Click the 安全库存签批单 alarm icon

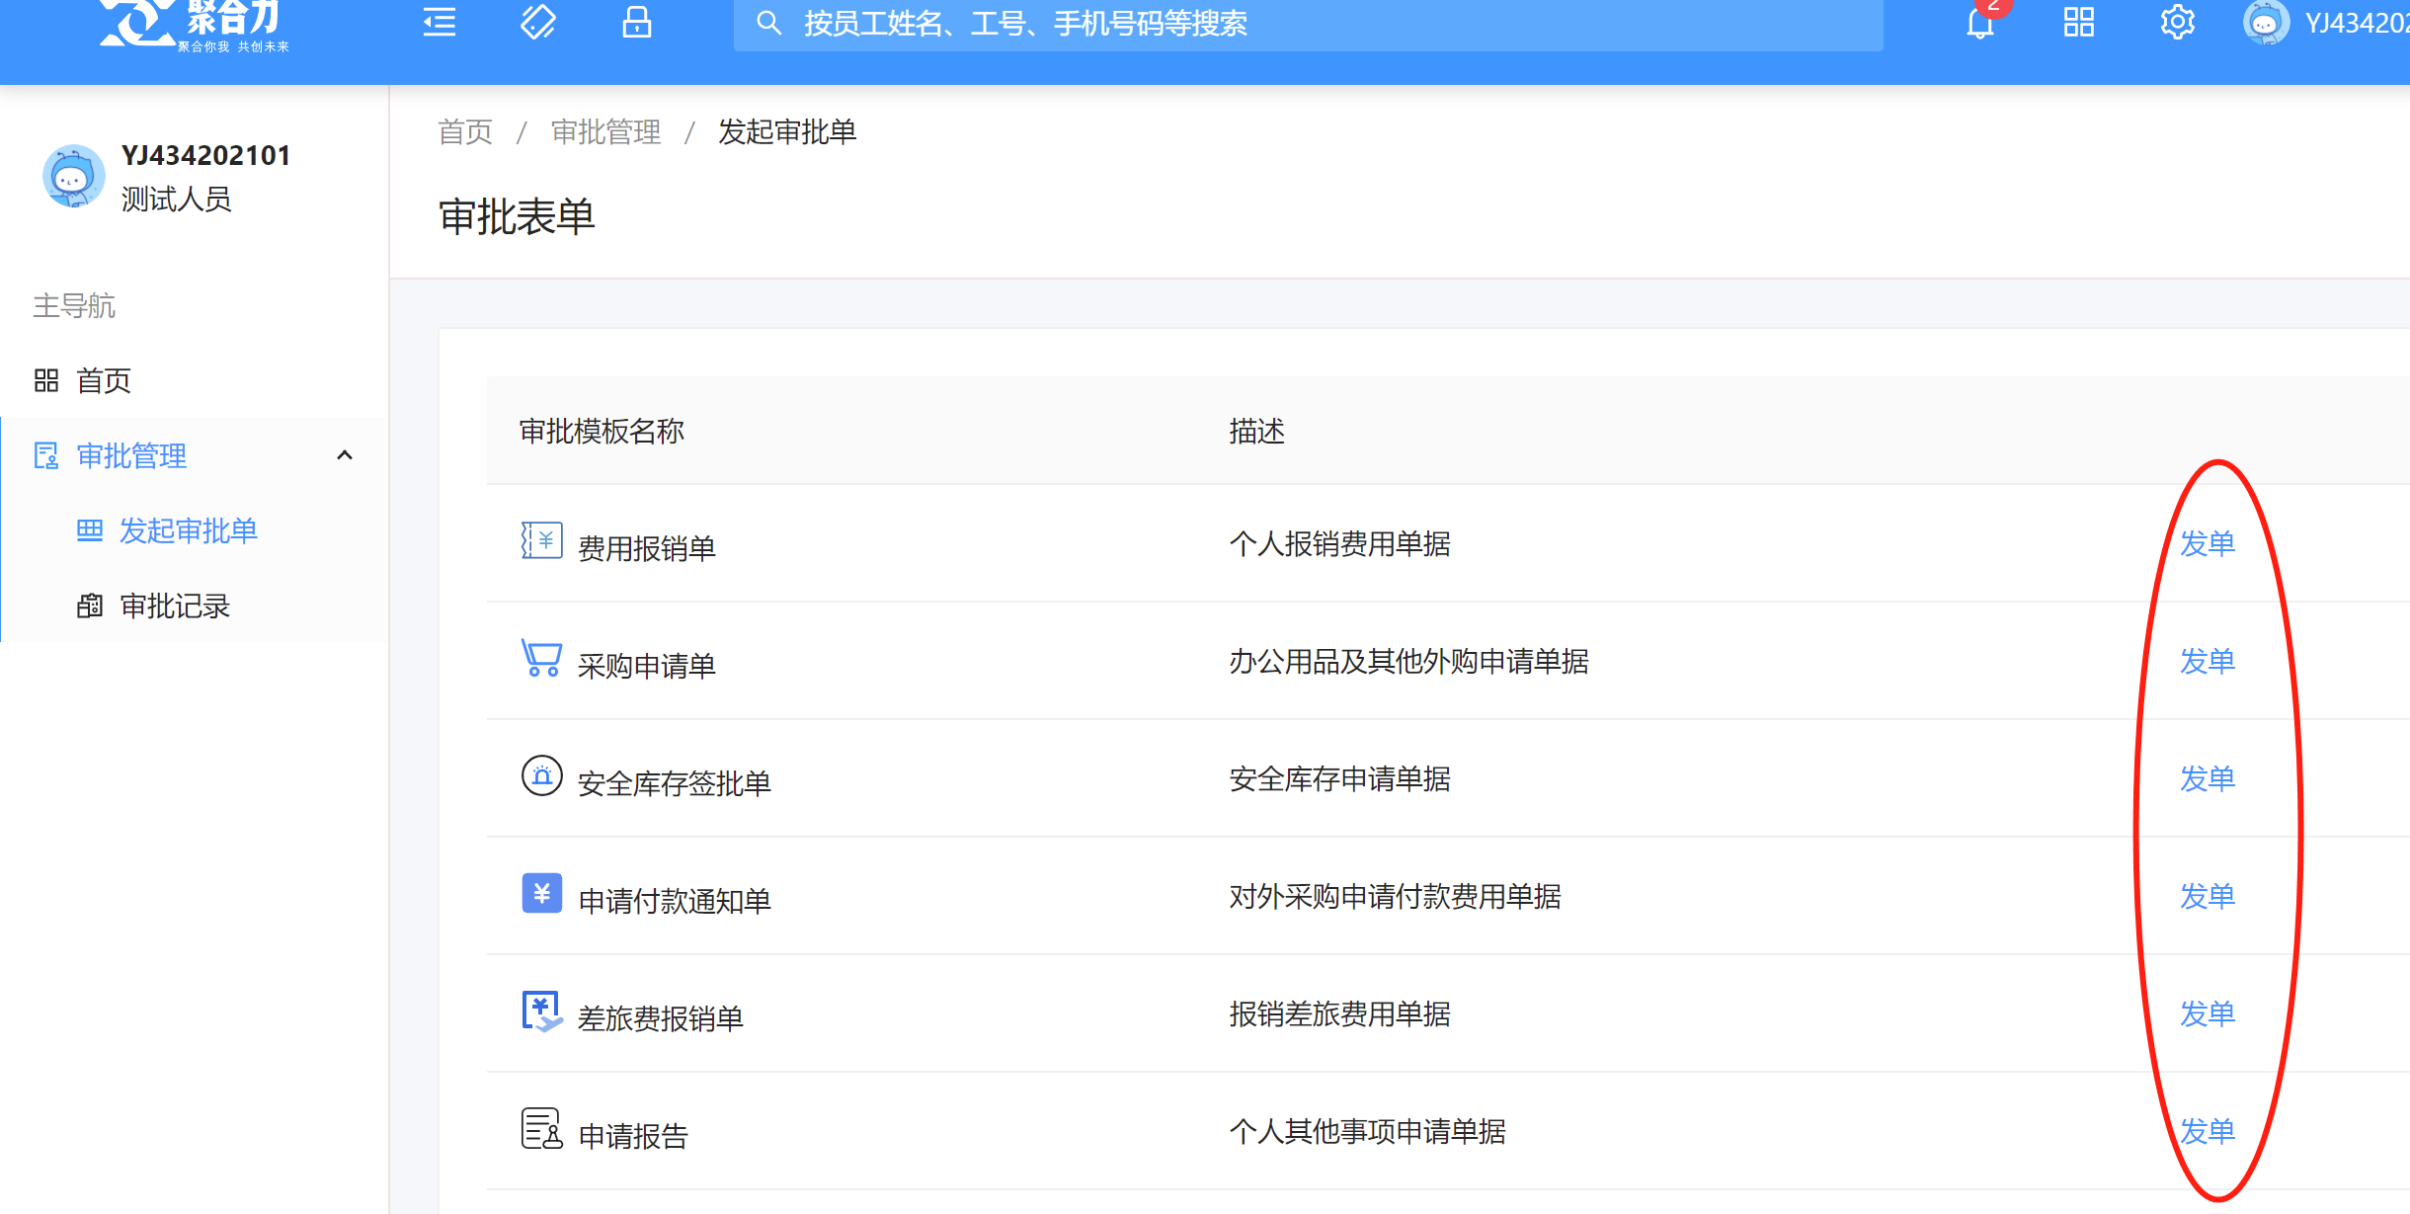coord(541,775)
